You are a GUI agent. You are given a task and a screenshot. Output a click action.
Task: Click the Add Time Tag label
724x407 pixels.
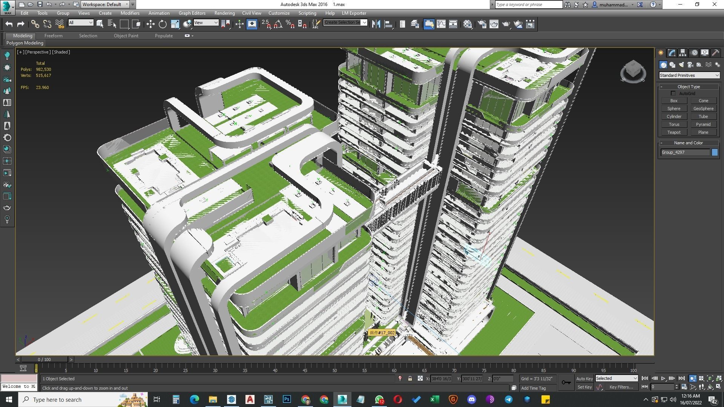tap(533, 388)
